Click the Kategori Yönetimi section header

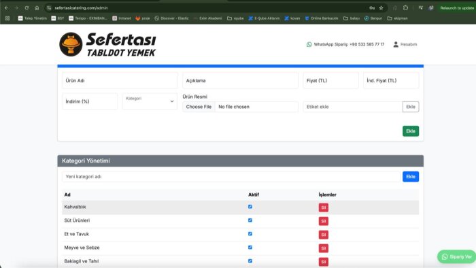click(x=241, y=161)
